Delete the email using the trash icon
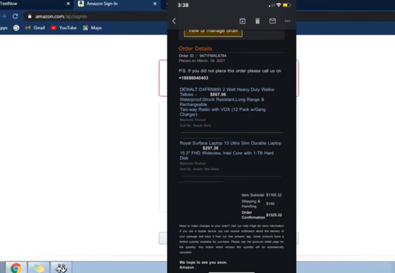The width and height of the screenshot is (395, 273). point(257,21)
